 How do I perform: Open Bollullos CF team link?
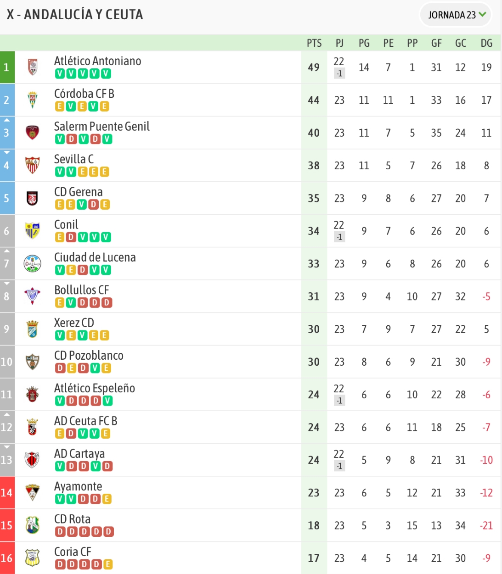(82, 290)
